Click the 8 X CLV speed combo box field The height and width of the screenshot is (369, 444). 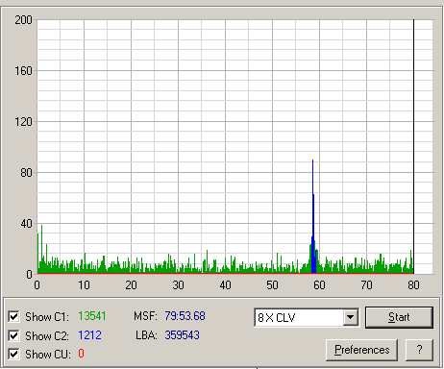307,317
